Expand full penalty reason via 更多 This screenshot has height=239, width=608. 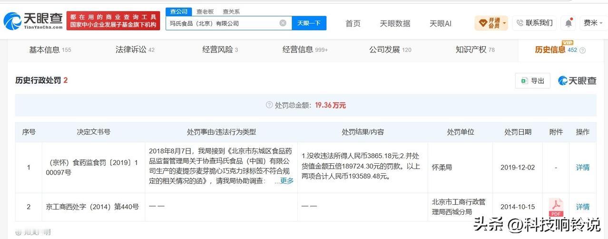coord(287,181)
